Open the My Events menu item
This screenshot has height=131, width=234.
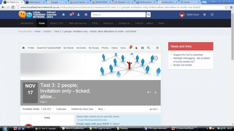click(x=81, y=48)
